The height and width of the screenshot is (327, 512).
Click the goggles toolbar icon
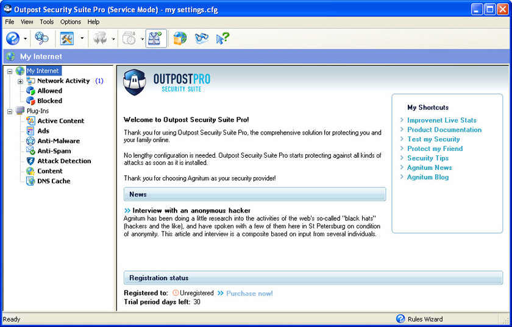(202, 38)
